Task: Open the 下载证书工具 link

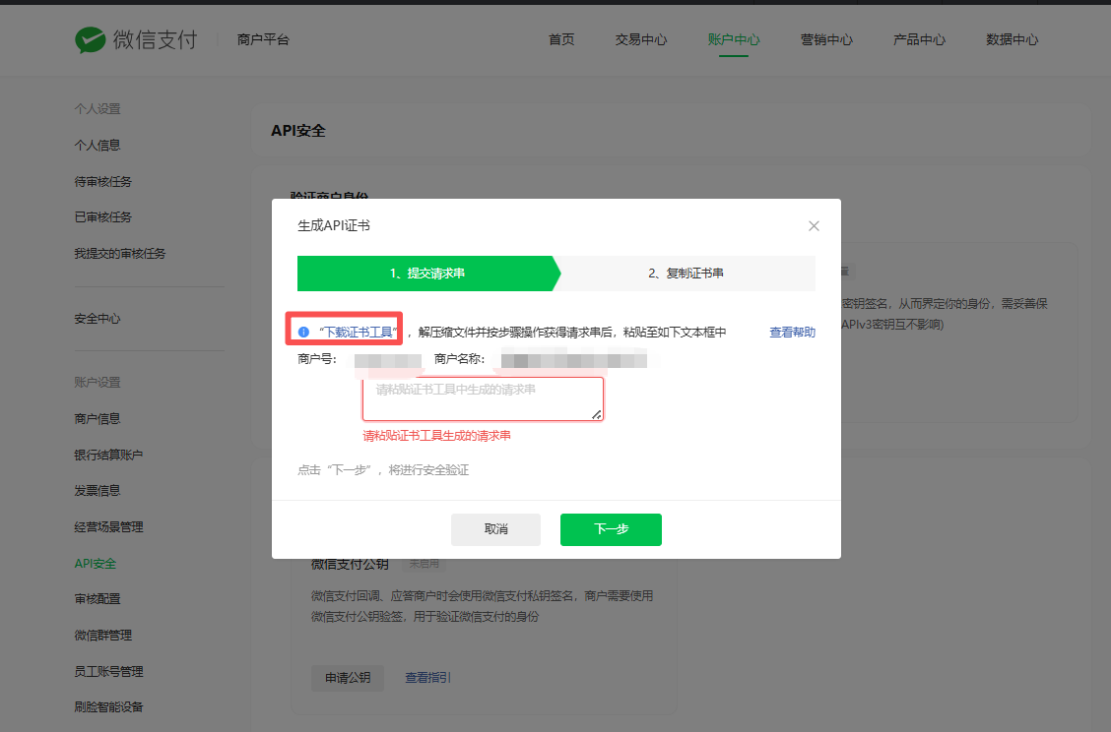Action: [359, 333]
